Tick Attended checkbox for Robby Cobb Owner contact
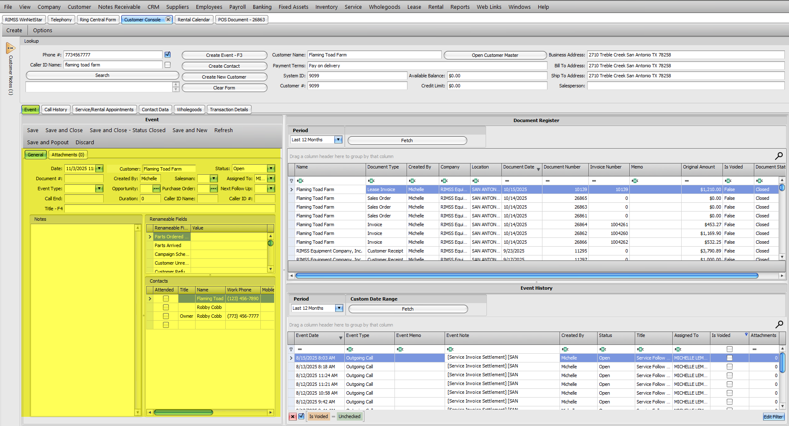This screenshot has height=426, width=789. (166, 316)
